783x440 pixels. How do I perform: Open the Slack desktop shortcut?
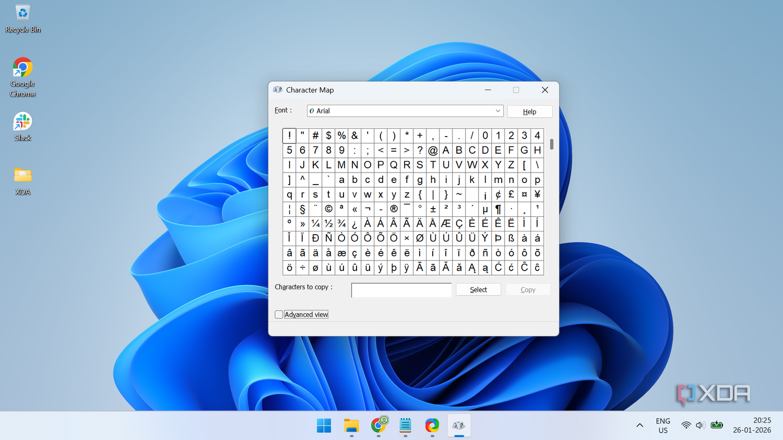tap(22, 127)
